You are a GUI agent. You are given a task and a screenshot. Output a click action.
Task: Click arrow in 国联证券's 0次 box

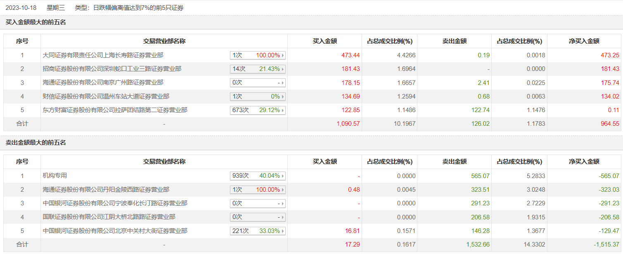coord(283,217)
